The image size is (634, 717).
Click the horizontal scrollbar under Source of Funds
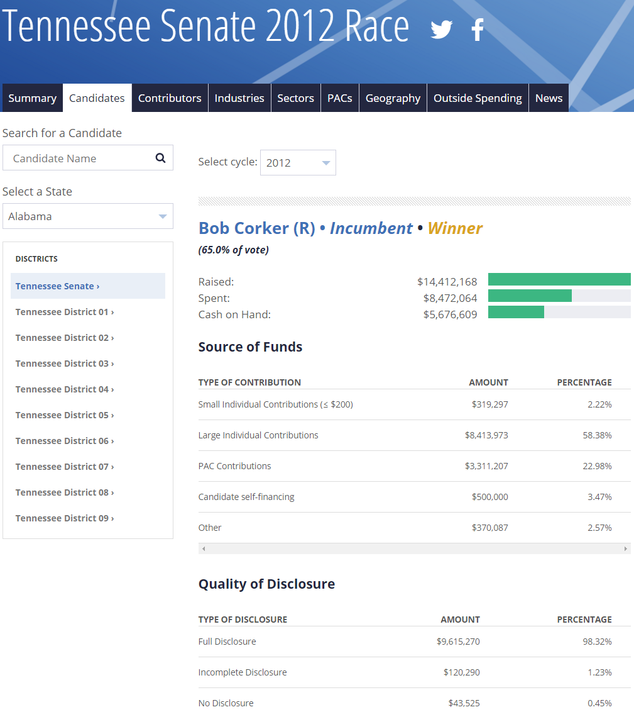click(414, 549)
